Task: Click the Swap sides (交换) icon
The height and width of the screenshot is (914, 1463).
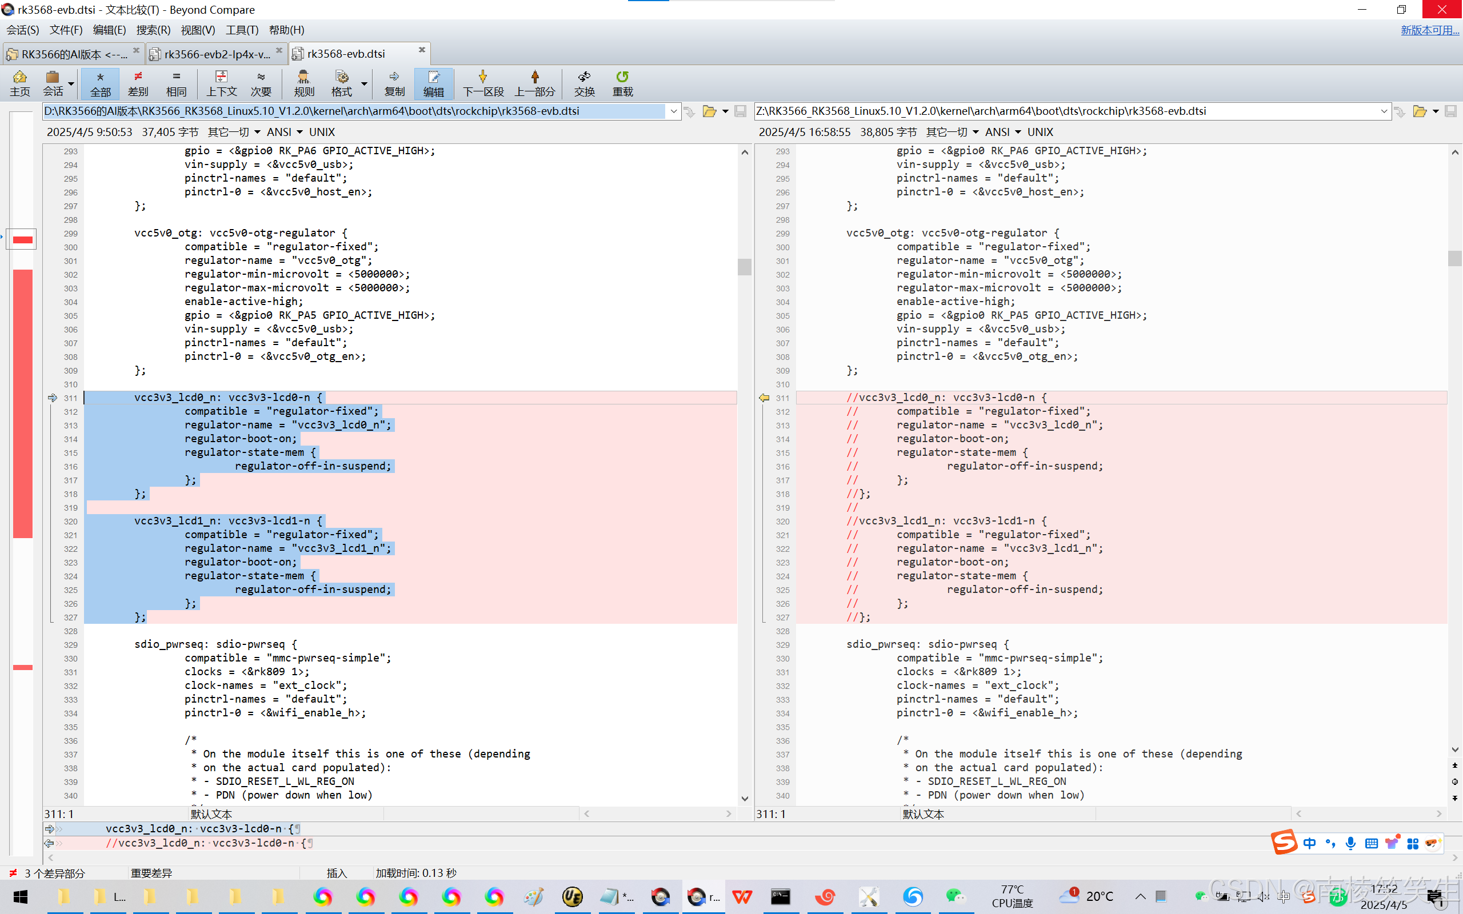Action: pos(584,83)
